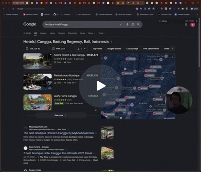Click the See more hotels button
This screenshot has width=201, height=172.
pos(60,115)
